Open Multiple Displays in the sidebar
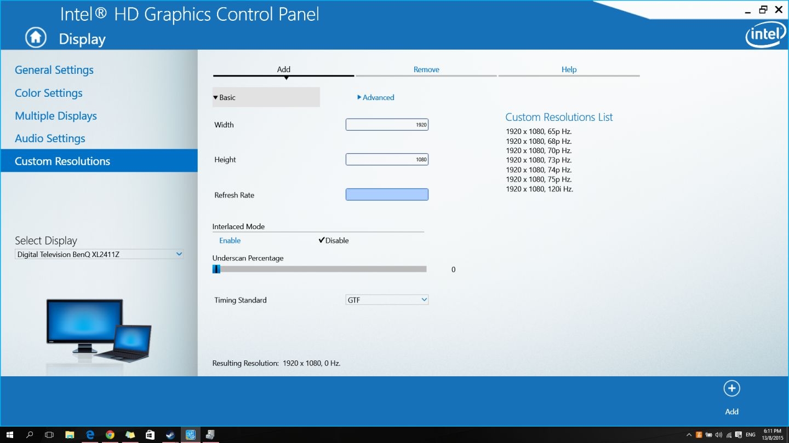 click(56, 116)
